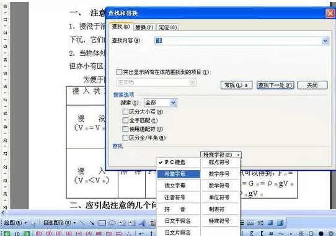The image size is (336, 236).
Task: Choose 注音符号 from keyboard menu
Action: tap(179, 197)
